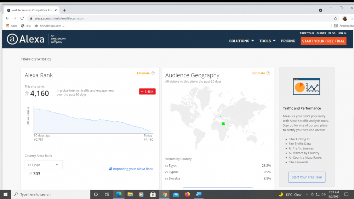Image resolution: width=354 pixels, height=199 pixels.
Task: Click the address bar URL field
Action: coord(177,18)
